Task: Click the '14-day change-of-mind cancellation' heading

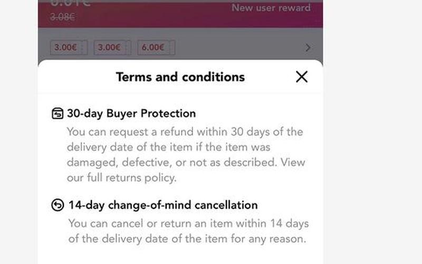Action: tap(163, 205)
